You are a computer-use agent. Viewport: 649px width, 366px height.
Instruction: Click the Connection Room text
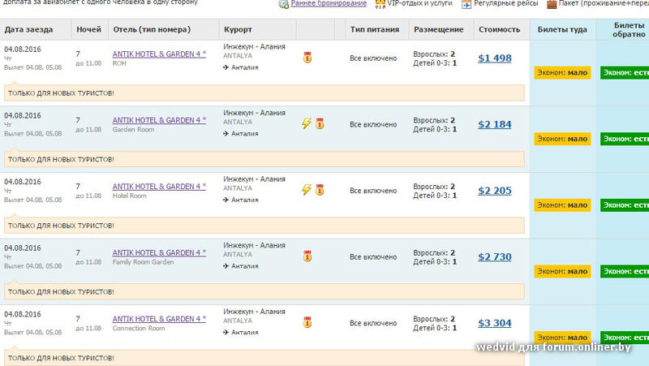point(139,329)
